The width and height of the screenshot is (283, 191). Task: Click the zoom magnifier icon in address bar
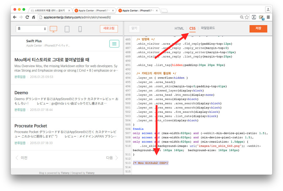pyautogui.click(x=242, y=17)
